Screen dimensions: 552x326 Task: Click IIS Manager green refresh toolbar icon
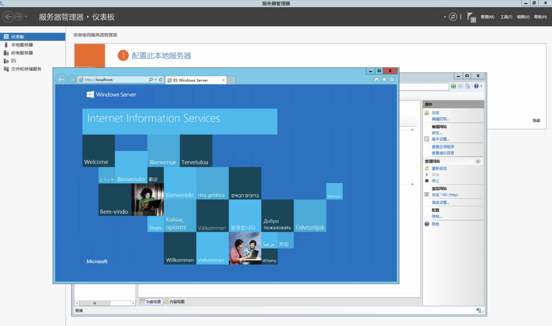tap(453, 86)
